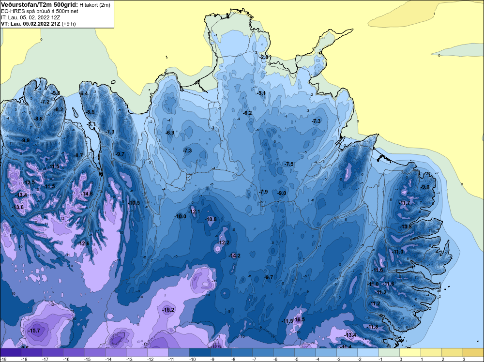
Task: Pick the yellow legend swatch between 0 and 1
Action: (x=410, y=352)
